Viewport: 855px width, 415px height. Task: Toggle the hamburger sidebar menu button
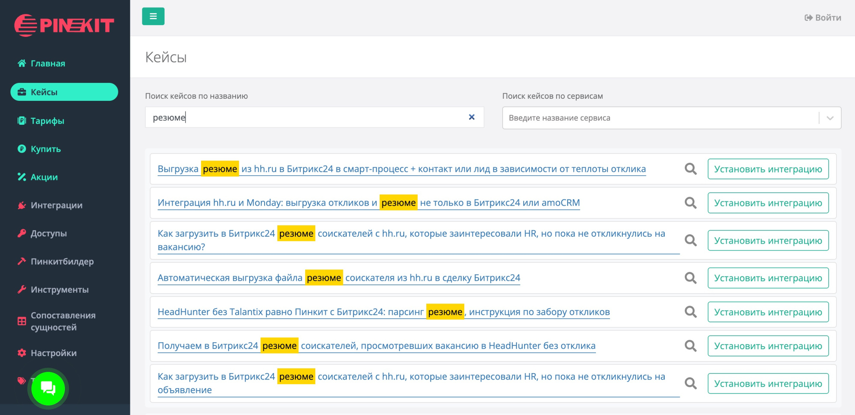(153, 17)
